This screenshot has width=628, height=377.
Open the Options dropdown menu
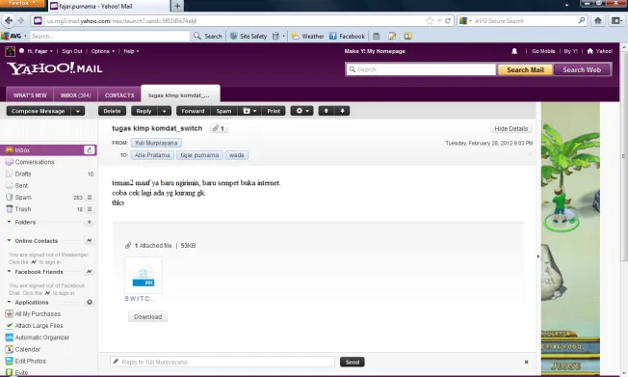[x=102, y=51]
